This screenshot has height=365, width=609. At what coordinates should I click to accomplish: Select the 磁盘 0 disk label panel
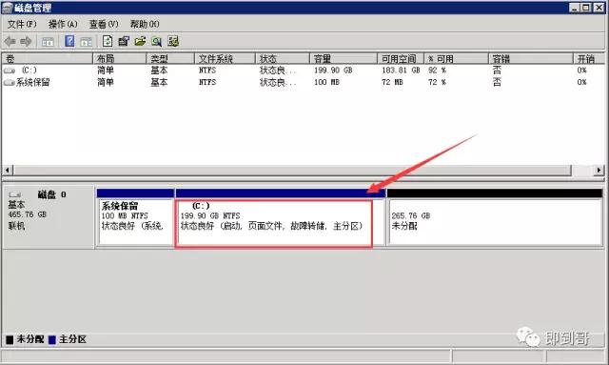pos(49,217)
